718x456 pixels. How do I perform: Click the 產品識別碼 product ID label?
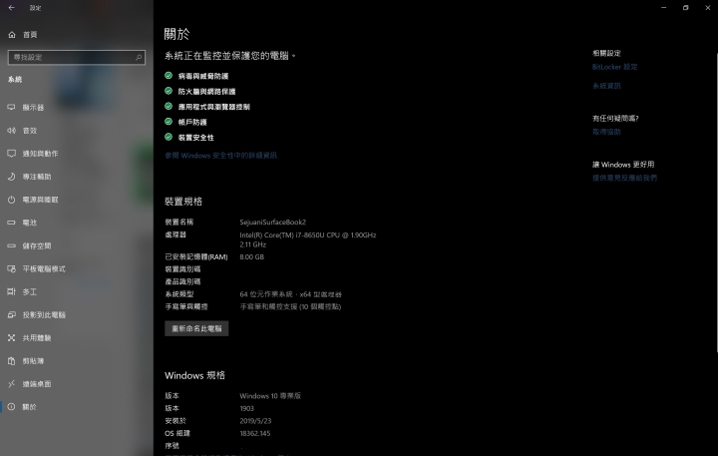[182, 281]
